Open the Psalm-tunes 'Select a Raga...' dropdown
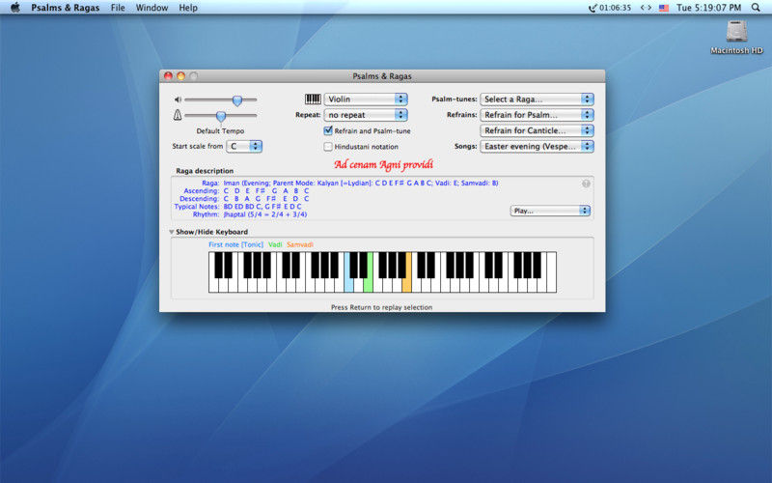The height and width of the screenshot is (483, 772). coord(538,99)
